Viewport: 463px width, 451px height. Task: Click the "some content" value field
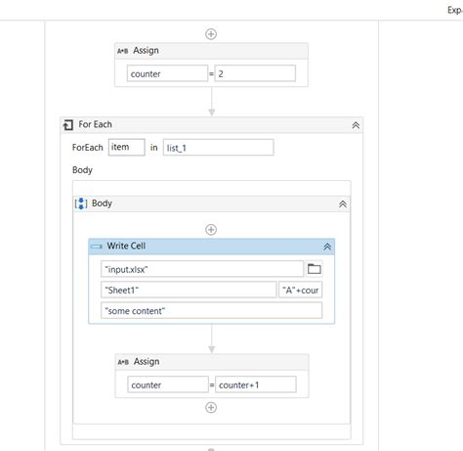(x=212, y=310)
